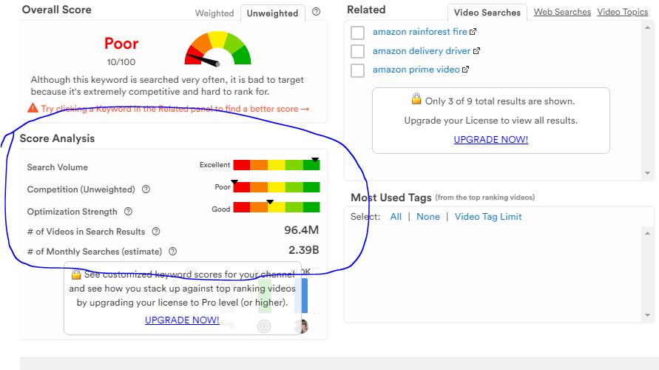The height and width of the screenshot is (370, 659).
Task: Click the Poor overall rating label
Action: (x=121, y=44)
